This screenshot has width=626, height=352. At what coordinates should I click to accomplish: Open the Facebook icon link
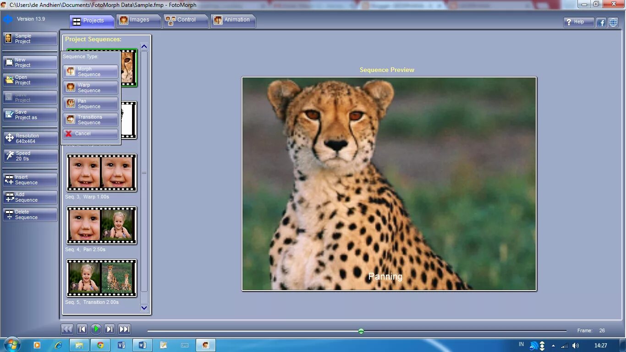pyautogui.click(x=601, y=22)
